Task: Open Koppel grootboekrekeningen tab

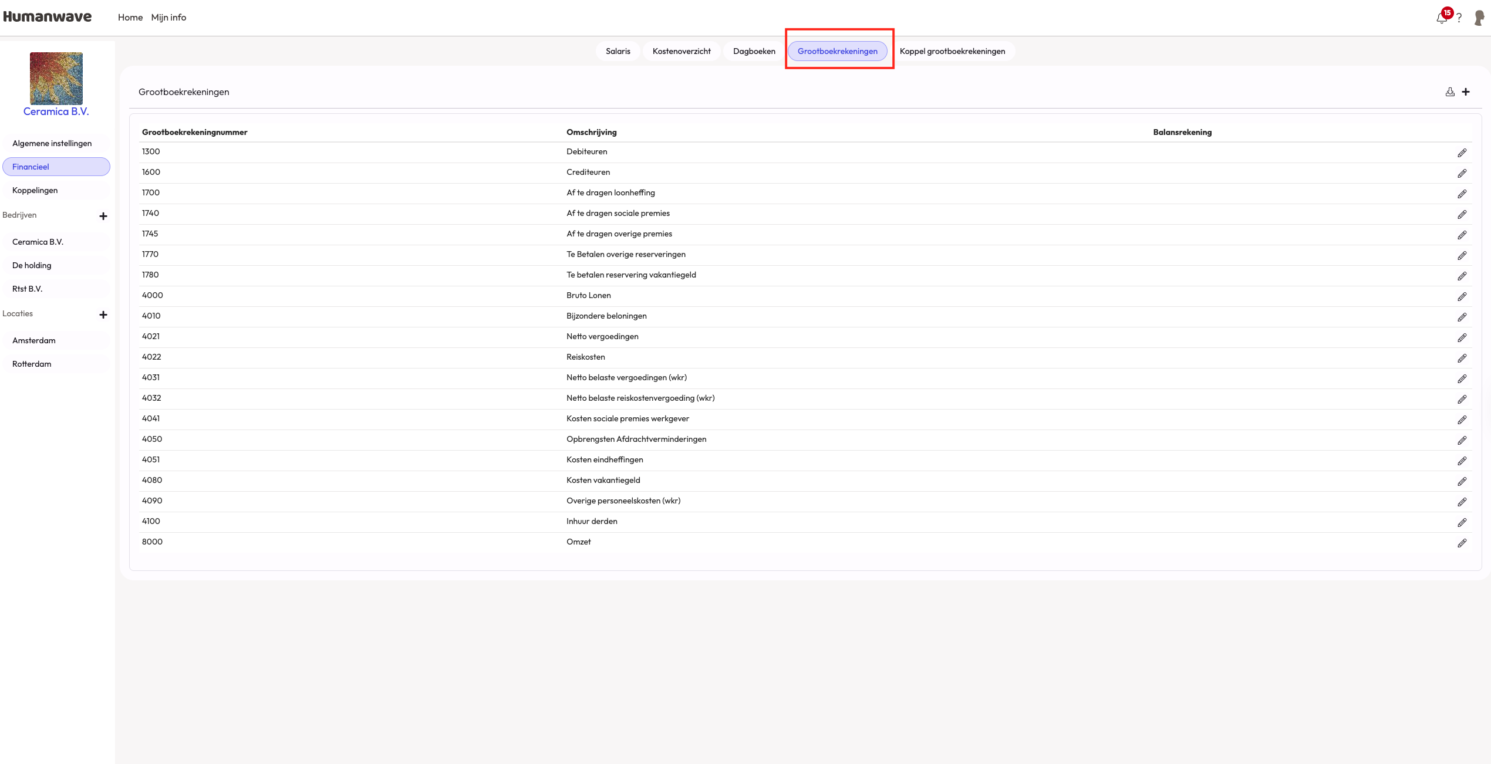Action: (952, 51)
